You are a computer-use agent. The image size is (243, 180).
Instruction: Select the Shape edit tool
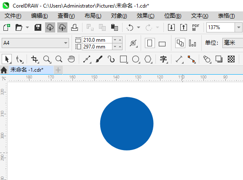(x=19, y=59)
